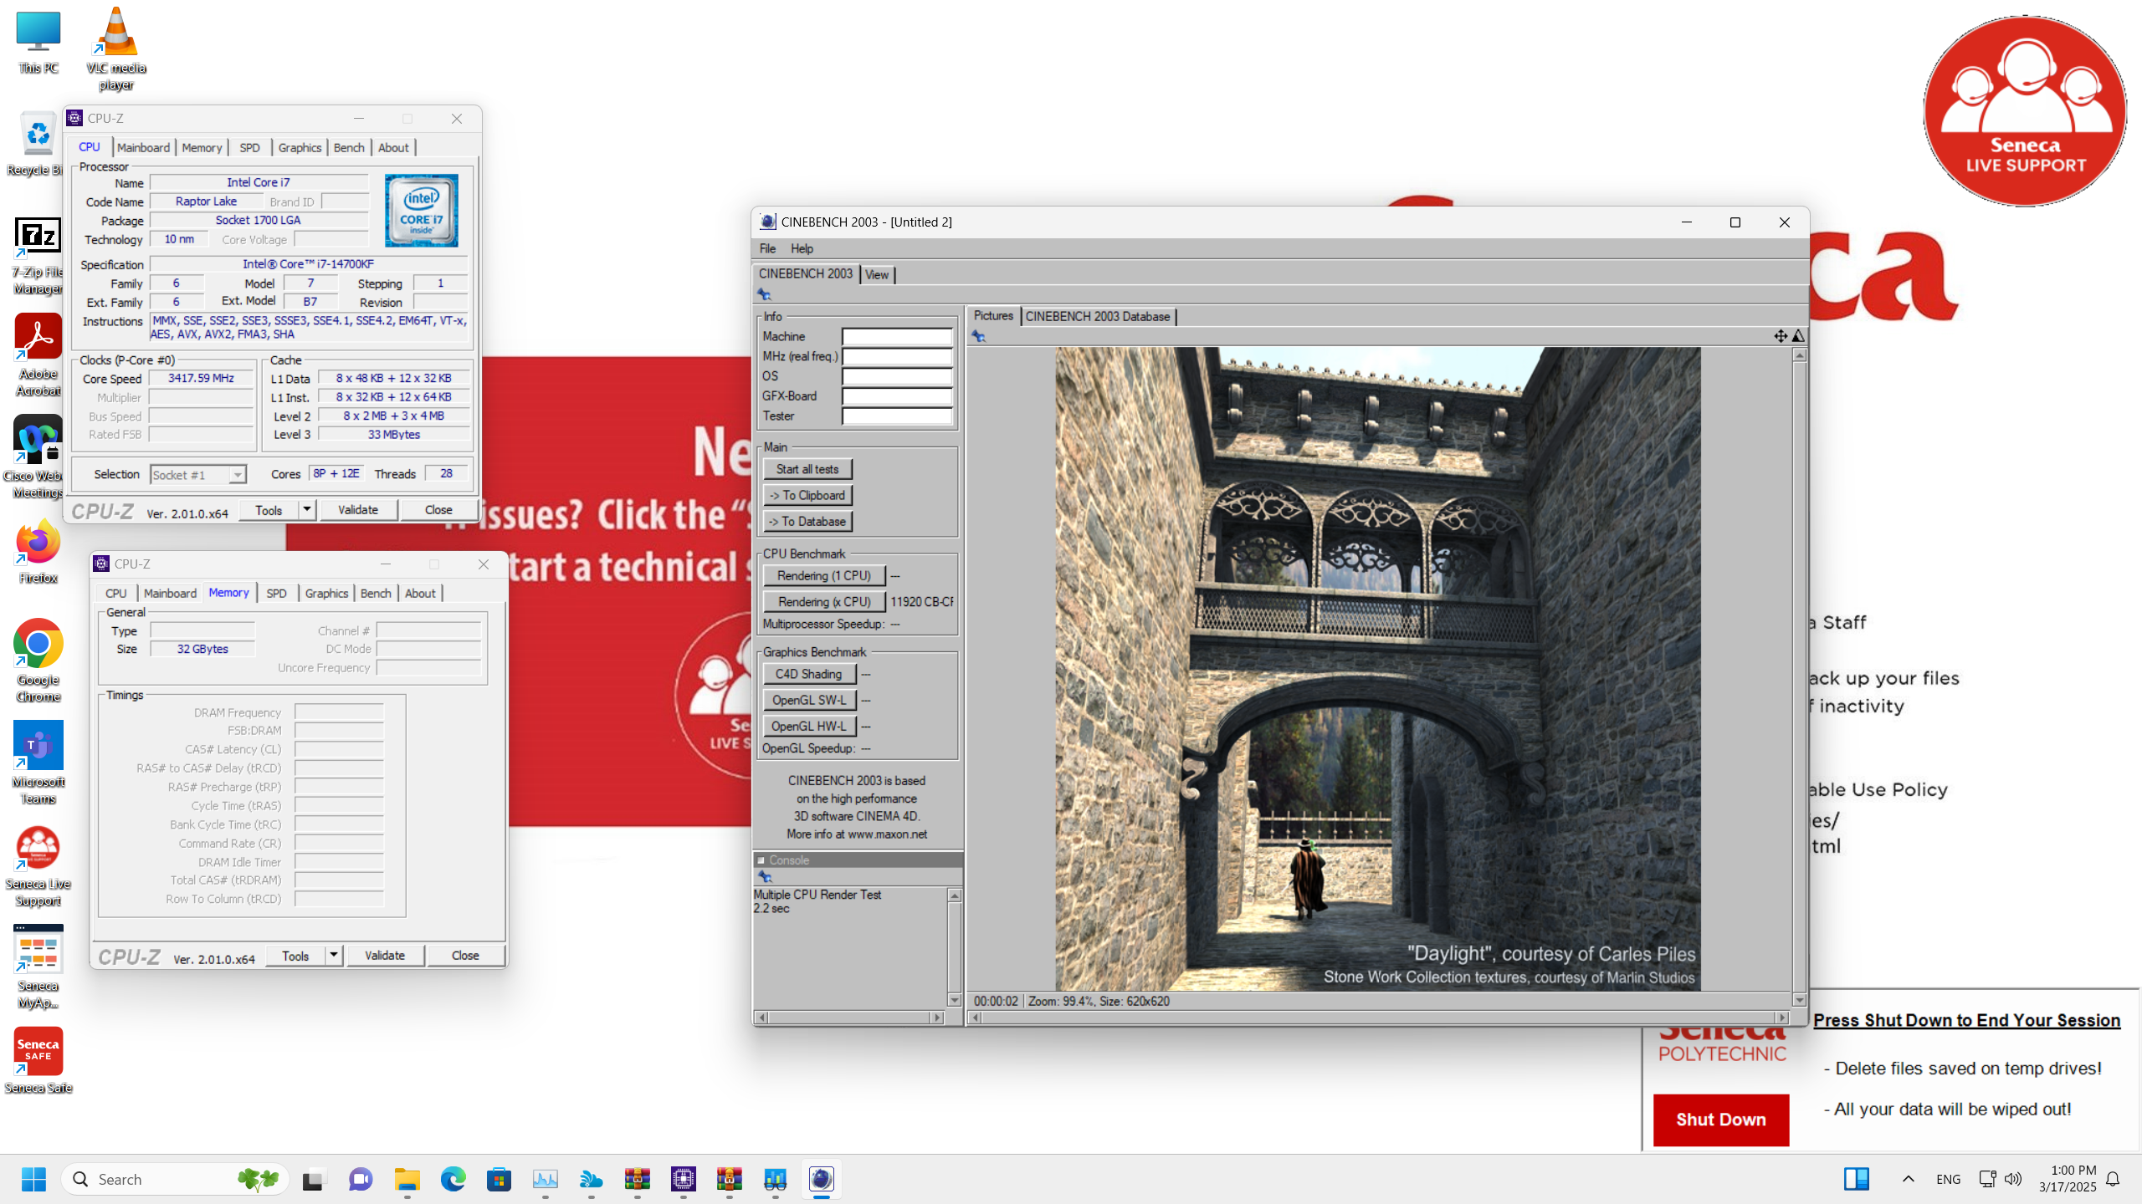Open the Seneca MyApps desktop icon

click(38, 967)
